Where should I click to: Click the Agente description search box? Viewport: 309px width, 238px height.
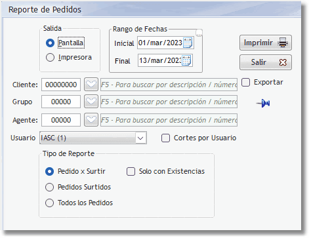pos(169,120)
